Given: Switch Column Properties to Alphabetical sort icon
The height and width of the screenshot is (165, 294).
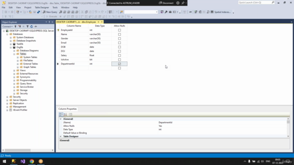Looking at the screenshot, I should pos(65,115).
